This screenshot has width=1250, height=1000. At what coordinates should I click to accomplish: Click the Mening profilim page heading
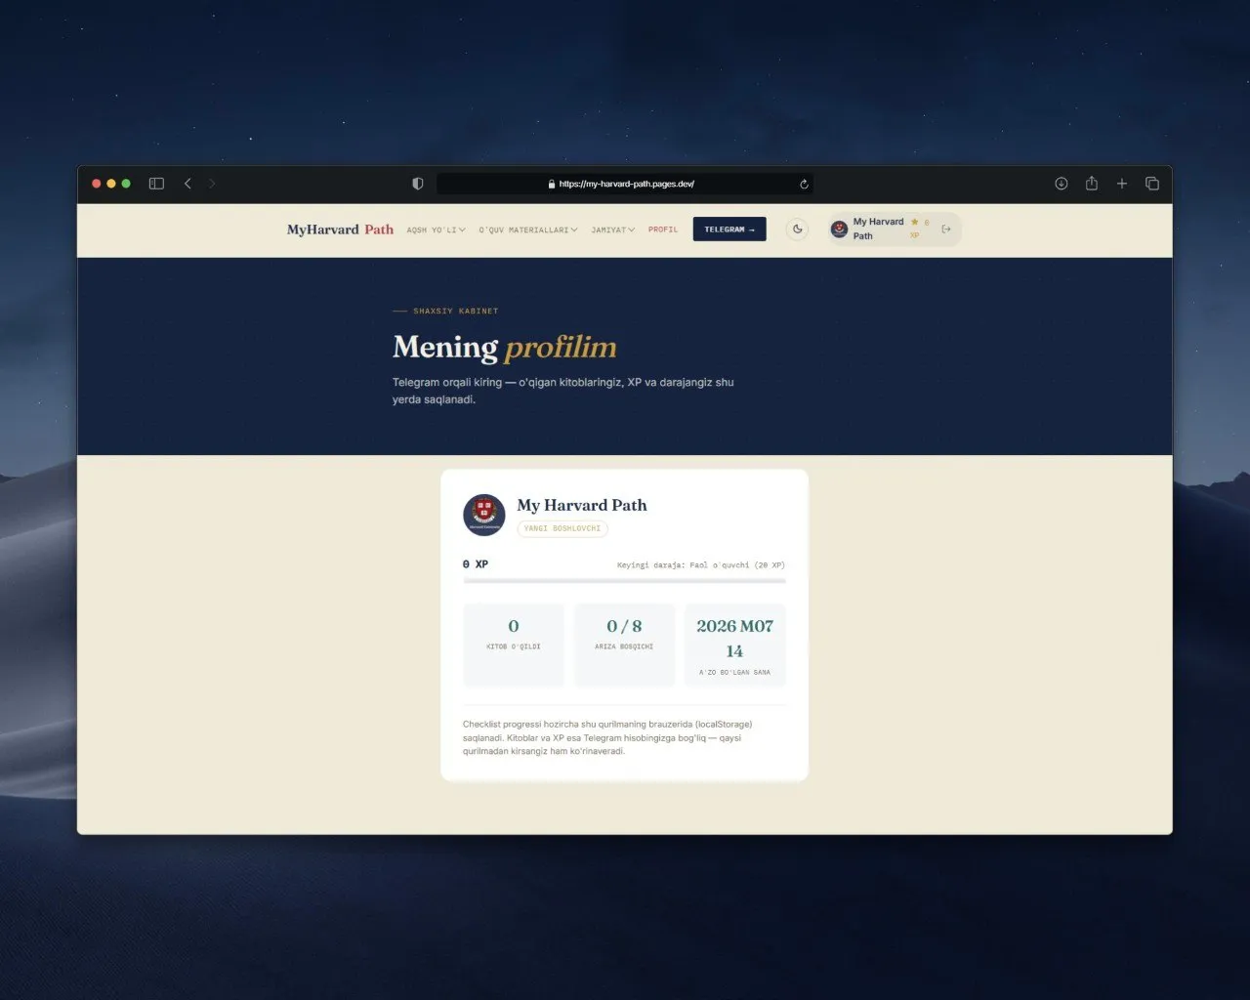pyautogui.click(x=505, y=348)
